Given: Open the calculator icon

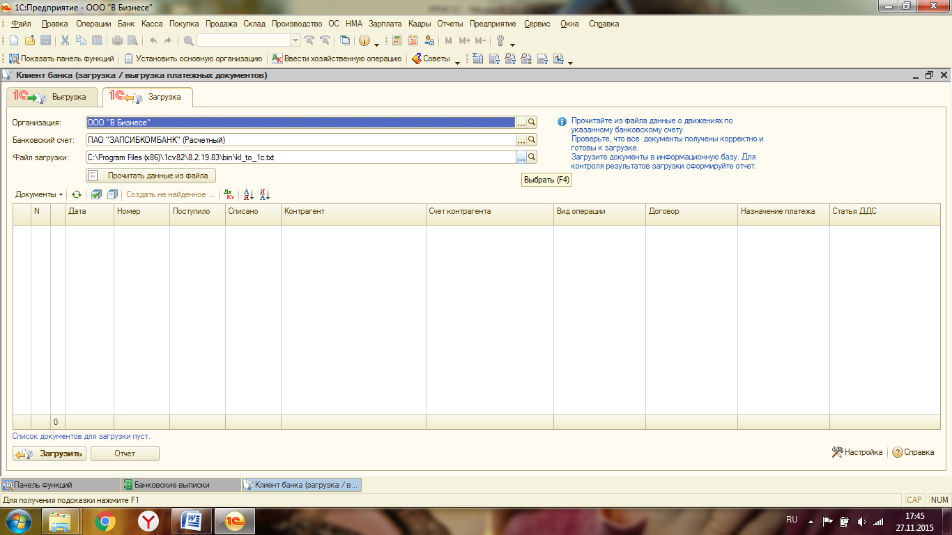Looking at the screenshot, I should click(x=397, y=40).
